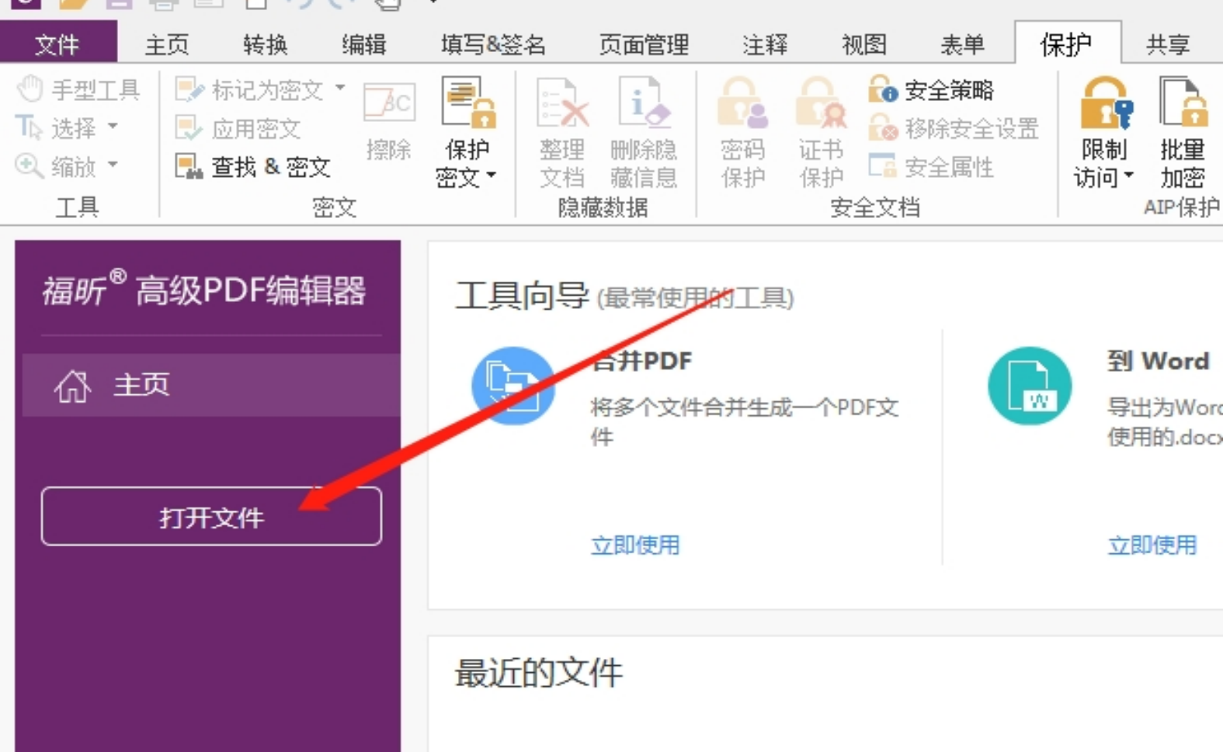Click the Whiteout (擦除) tool
1223x752 pixels.
(x=388, y=122)
